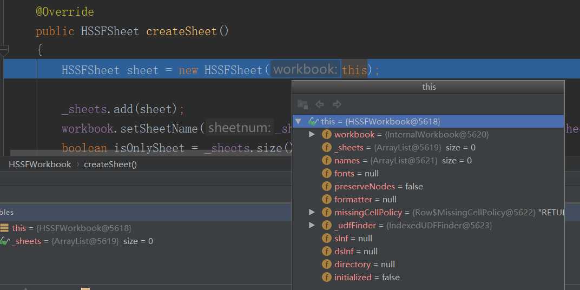Collapse the this = {HSSFWorkbook@5618} node
Viewport: 580px width, 290px height.
click(x=298, y=121)
